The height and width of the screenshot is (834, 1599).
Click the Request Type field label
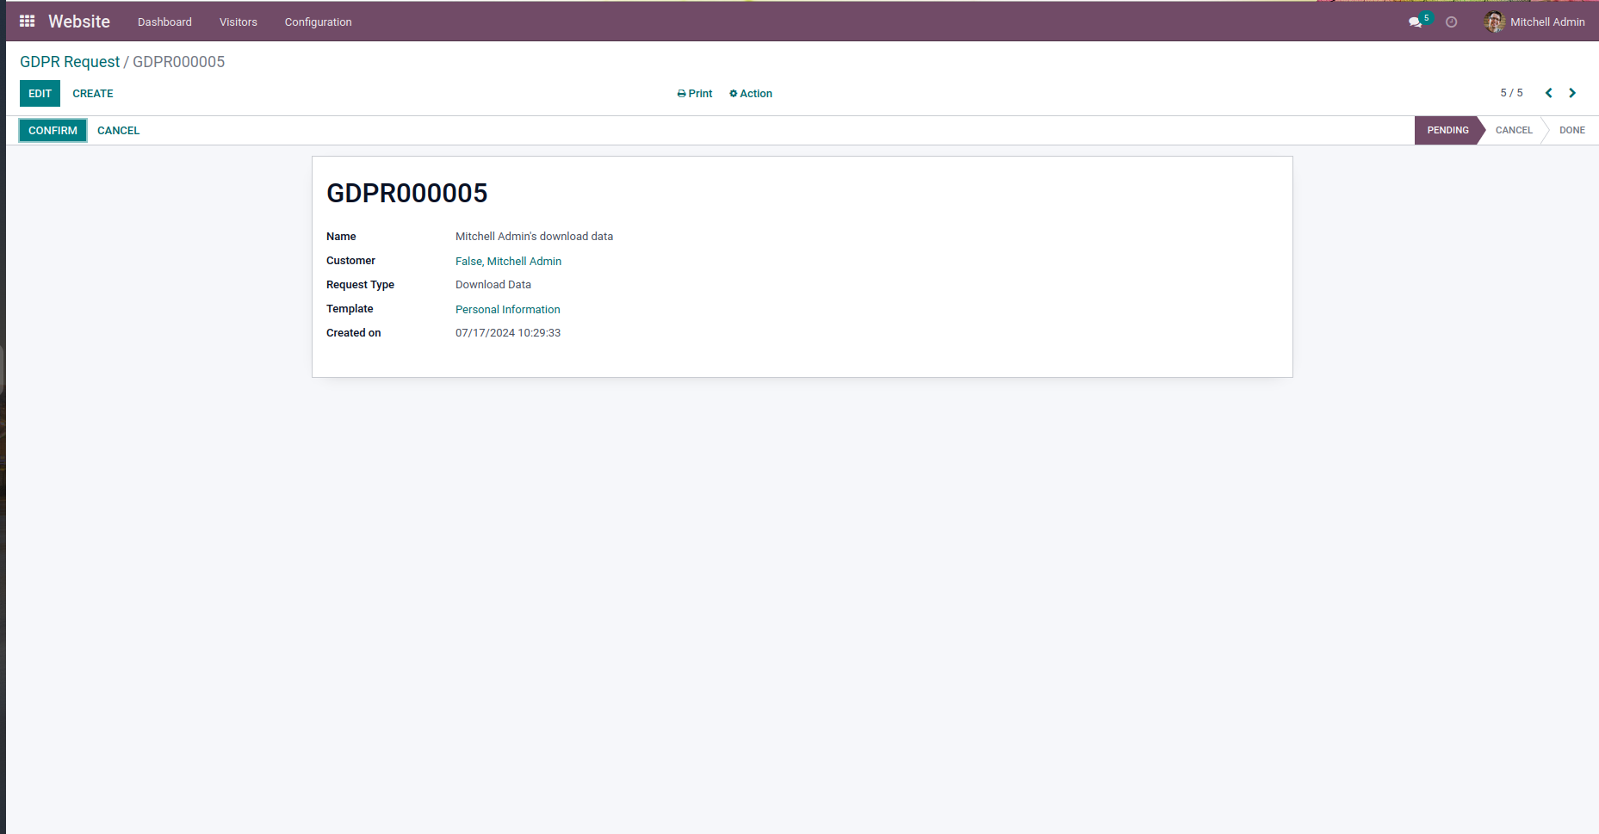[360, 285]
